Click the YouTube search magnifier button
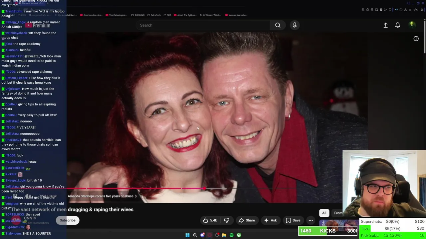This screenshot has width=426, height=239. click(x=278, y=25)
